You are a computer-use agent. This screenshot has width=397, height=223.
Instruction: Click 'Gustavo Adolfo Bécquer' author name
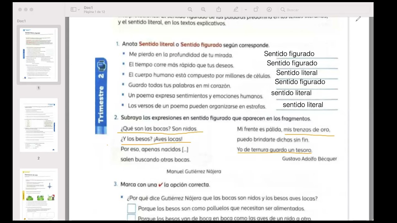(x=310, y=159)
